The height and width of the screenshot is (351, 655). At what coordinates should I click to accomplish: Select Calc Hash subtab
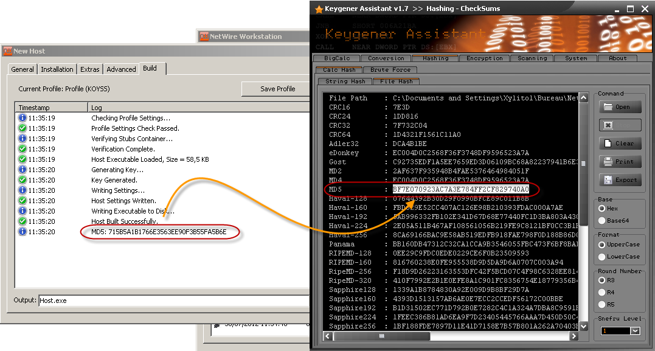coord(339,70)
